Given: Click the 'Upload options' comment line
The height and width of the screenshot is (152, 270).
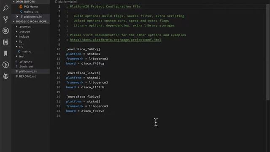Looking at the screenshot, I should 121,21.
